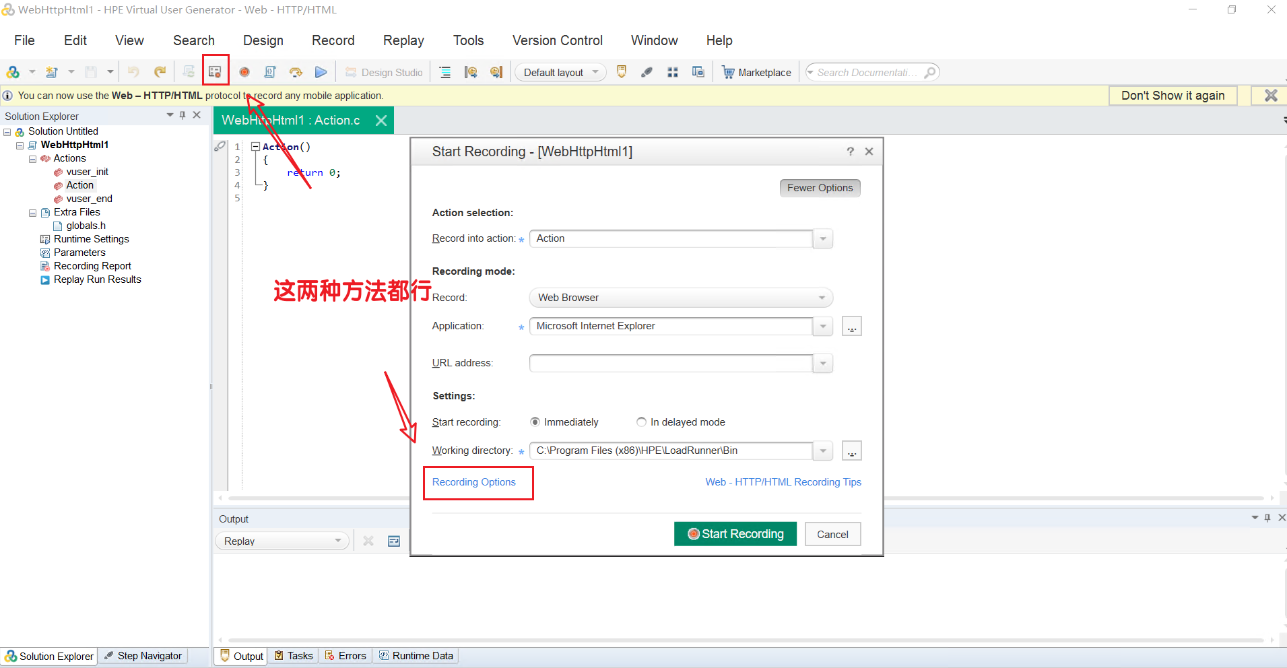This screenshot has width=1287, height=668.
Task: Open the Application dropdown arrow
Action: [823, 327]
